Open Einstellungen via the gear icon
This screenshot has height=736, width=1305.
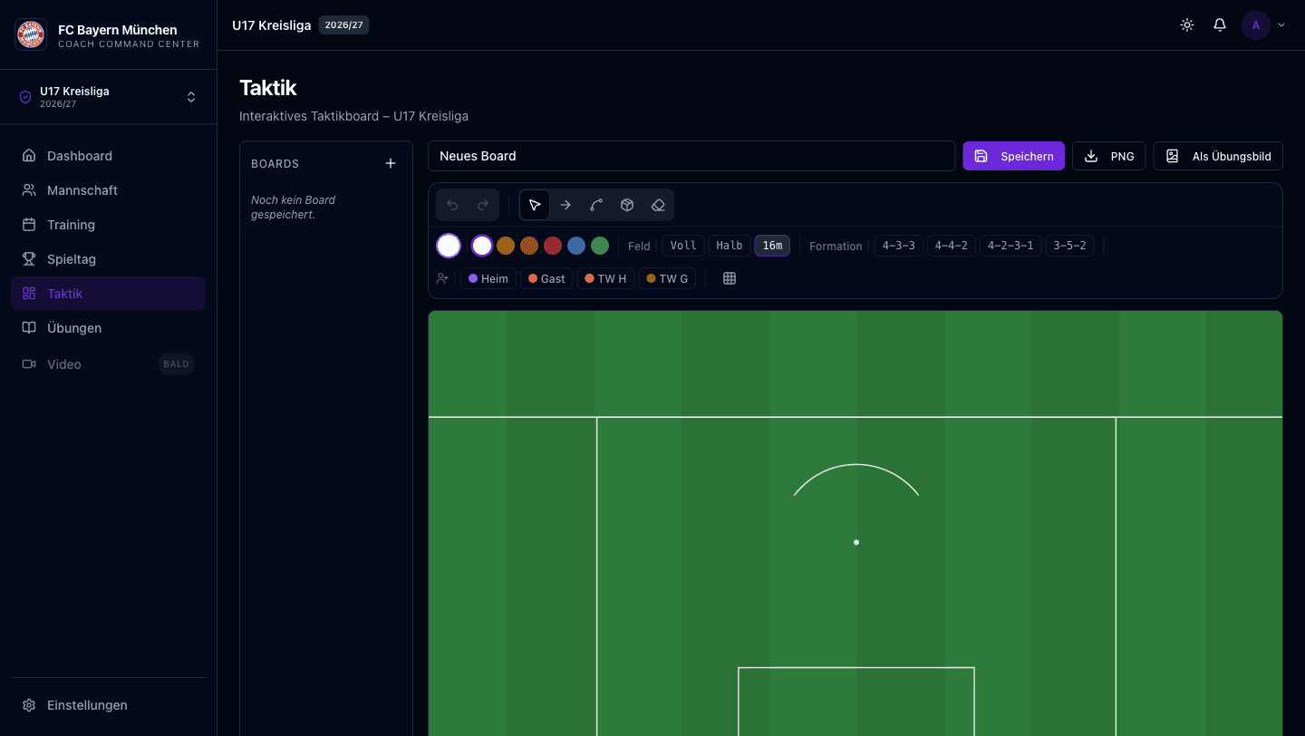point(29,705)
